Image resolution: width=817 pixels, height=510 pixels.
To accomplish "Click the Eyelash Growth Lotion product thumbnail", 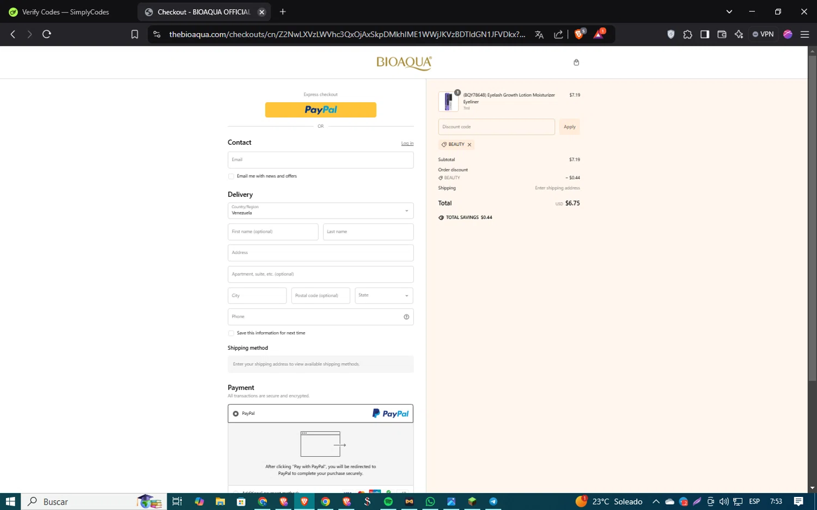I will tap(448, 102).
